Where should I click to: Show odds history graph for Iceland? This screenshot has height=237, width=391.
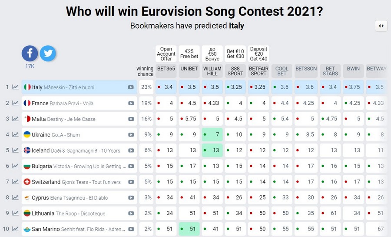(x=16, y=150)
